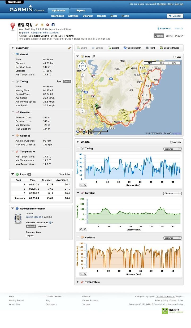The height and width of the screenshot is (328, 191).
Task: Go to the Previous activity
Action: (x=164, y=28)
